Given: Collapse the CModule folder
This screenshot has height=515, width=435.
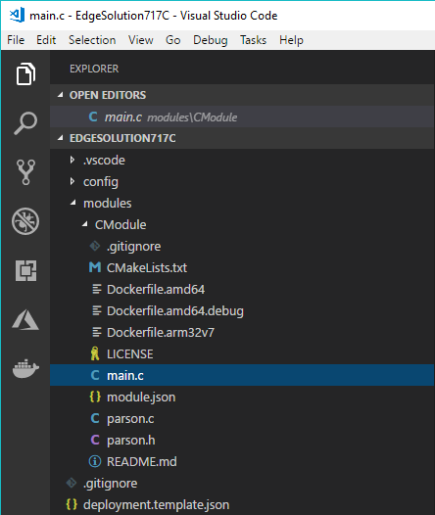Looking at the screenshot, I should [85, 224].
